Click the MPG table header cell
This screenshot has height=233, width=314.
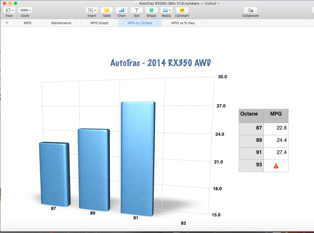coord(276,116)
